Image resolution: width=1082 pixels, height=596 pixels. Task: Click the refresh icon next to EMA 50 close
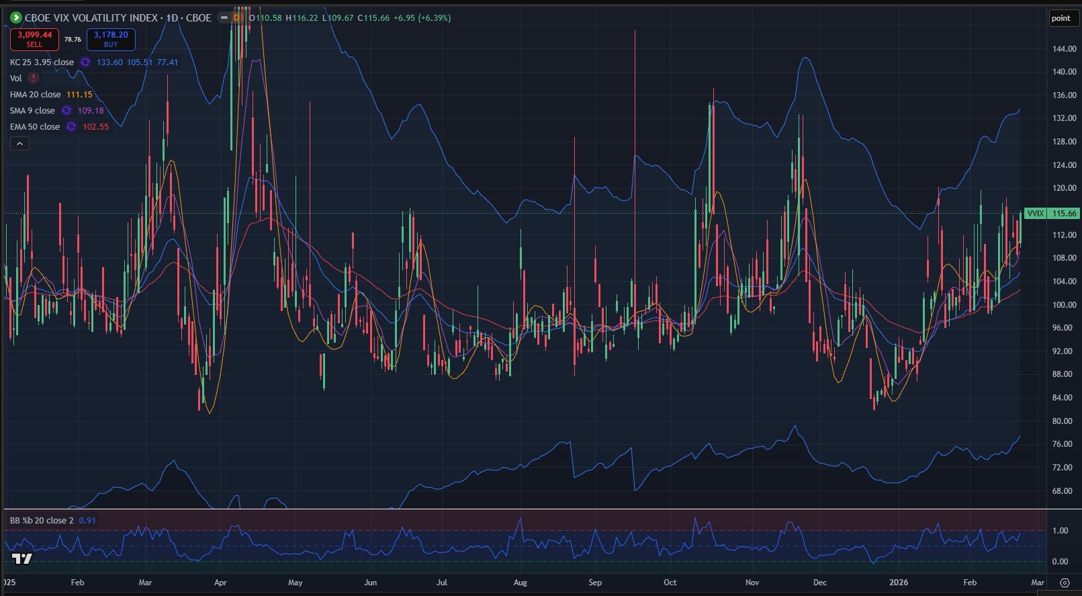71,126
